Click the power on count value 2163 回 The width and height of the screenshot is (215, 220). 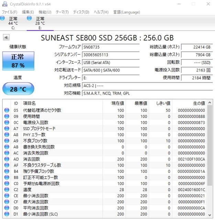[197, 70]
